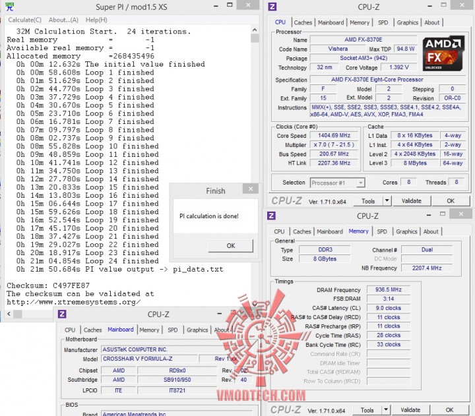The height and width of the screenshot is (416, 475).
Task: Click the CPU-Z logo icon in Memory window title bar
Action: 271,216
